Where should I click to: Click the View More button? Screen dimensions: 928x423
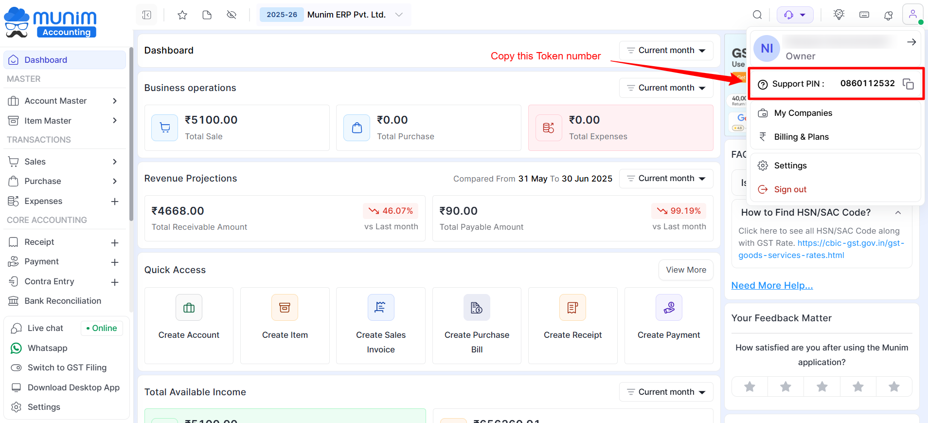coord(686,270)
